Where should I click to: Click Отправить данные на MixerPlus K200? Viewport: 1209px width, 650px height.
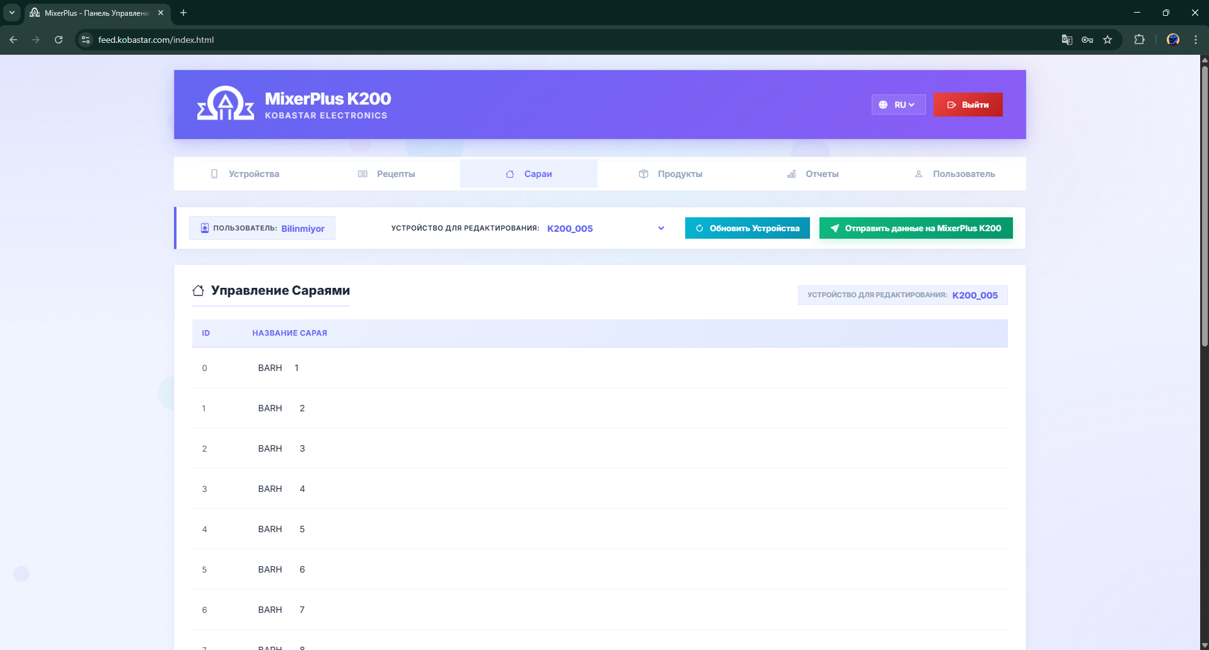915,228
